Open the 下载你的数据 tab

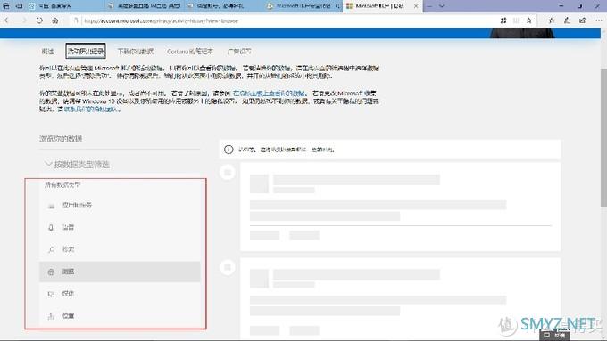pos(136,51)
